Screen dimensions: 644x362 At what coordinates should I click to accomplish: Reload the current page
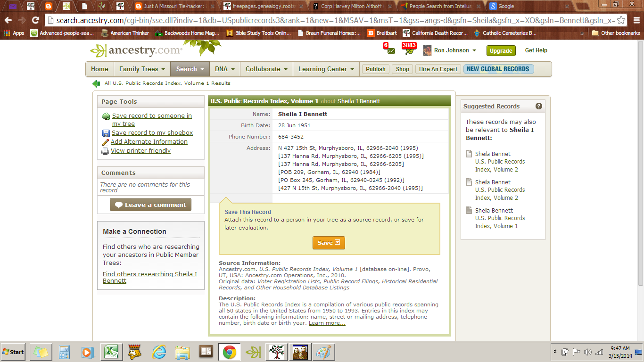click(35, 20)
